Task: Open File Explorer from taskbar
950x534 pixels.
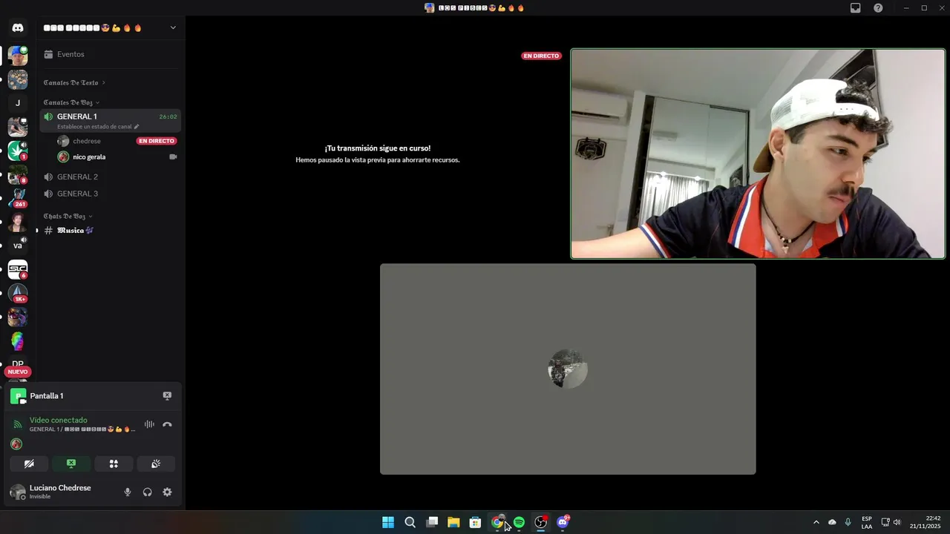Action: [x=453, y=522]
